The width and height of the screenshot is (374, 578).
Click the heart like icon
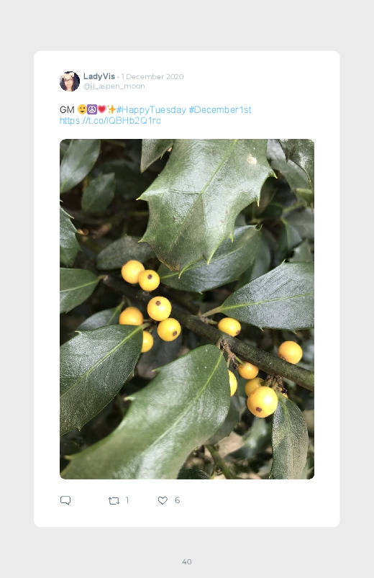pyautogui.click(x=163, y=500)
